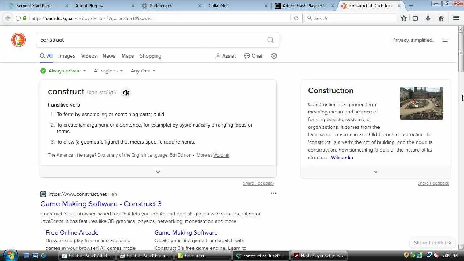
Task: Click Share Feedback below the Construction card
Action: coord(433,183)
